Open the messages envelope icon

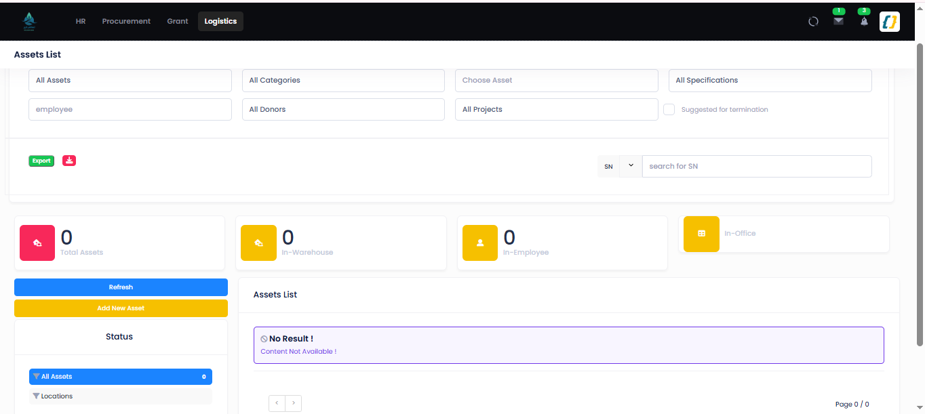pos(839,21)
